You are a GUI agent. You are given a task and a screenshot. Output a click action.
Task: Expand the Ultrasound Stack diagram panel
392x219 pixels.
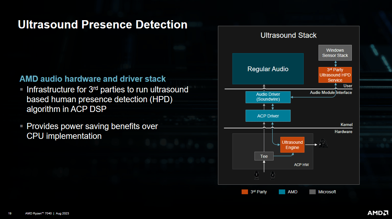pyautogui.click(x=288, y=35)
